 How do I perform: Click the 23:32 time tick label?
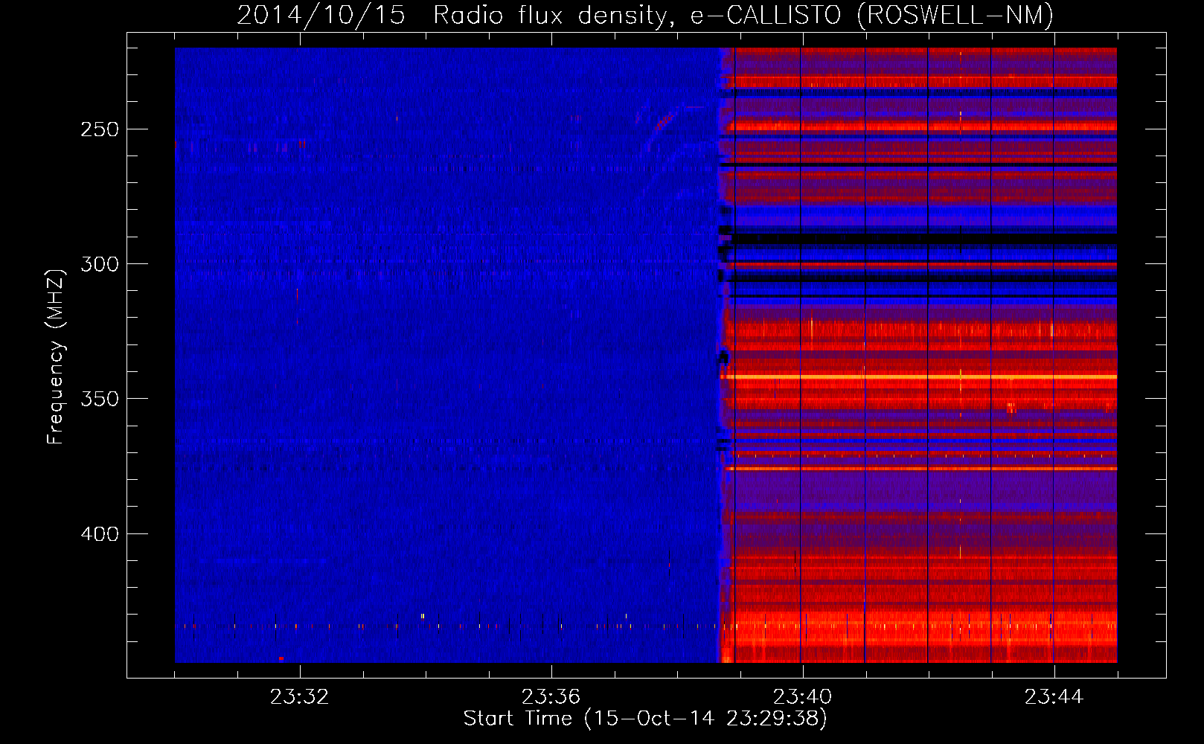click(299, 697)
